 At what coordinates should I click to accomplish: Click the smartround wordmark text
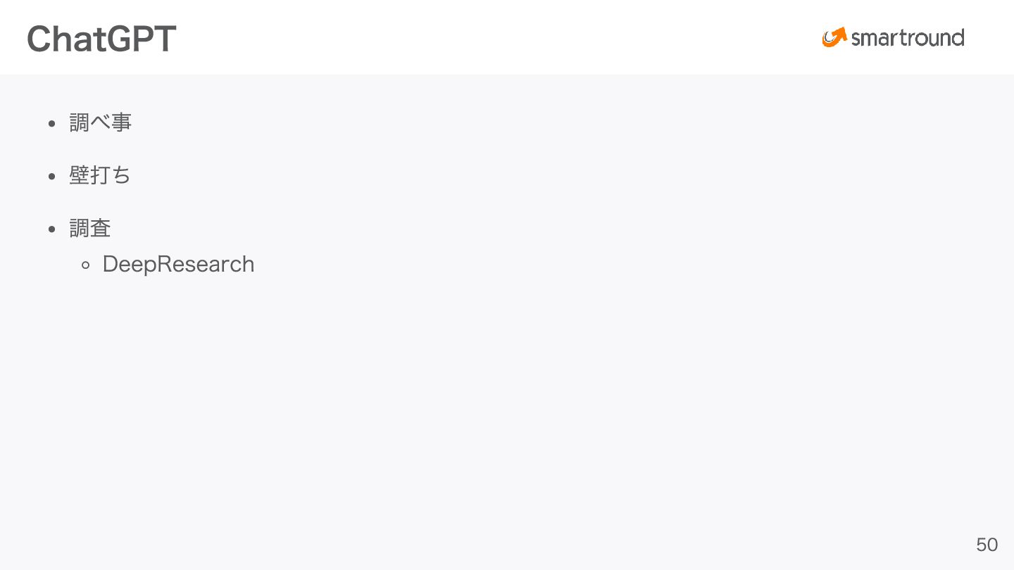coord(907,37)
